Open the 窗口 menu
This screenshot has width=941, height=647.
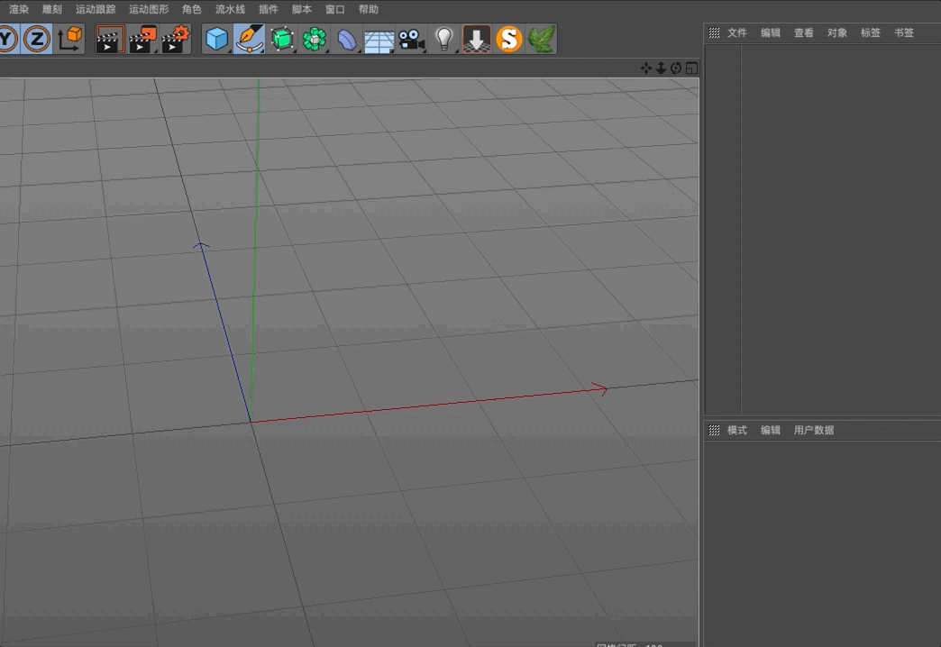coord(335,10)
